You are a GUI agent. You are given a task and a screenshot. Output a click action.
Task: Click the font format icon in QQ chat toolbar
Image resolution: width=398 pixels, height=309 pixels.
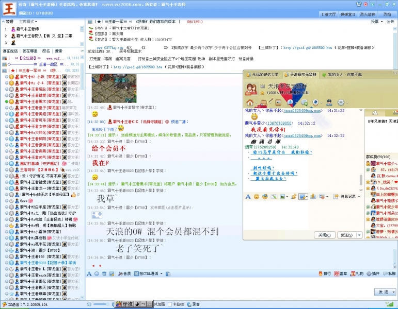248,197
